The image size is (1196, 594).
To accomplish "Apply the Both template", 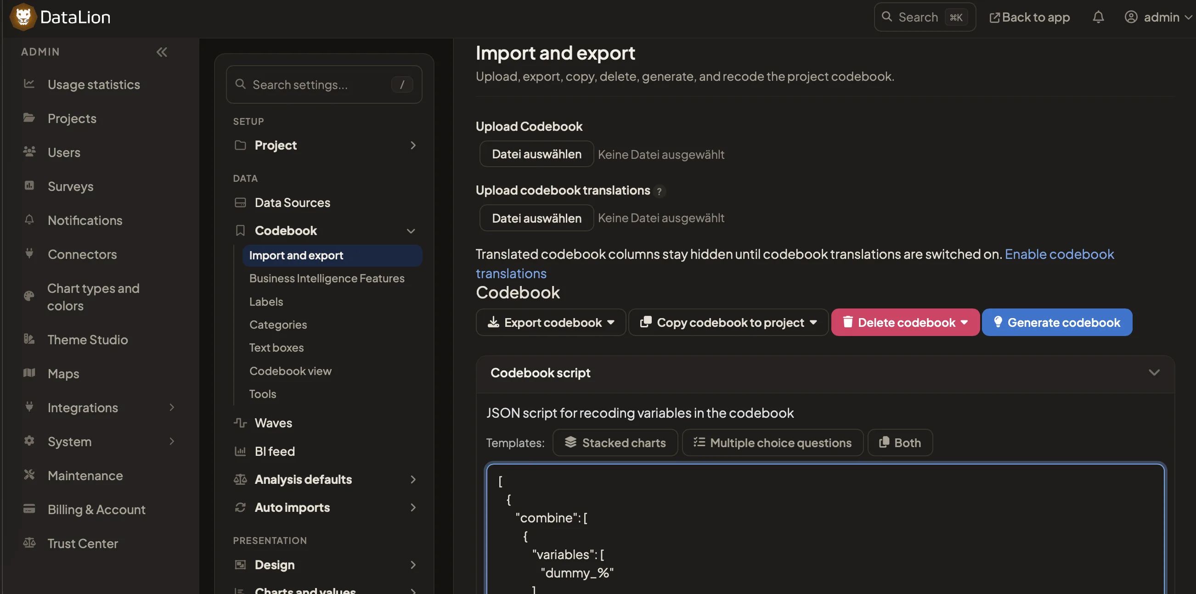I will 900,442.
